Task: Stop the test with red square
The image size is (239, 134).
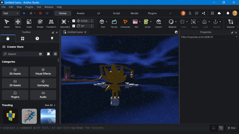Action: pos(40,13)
